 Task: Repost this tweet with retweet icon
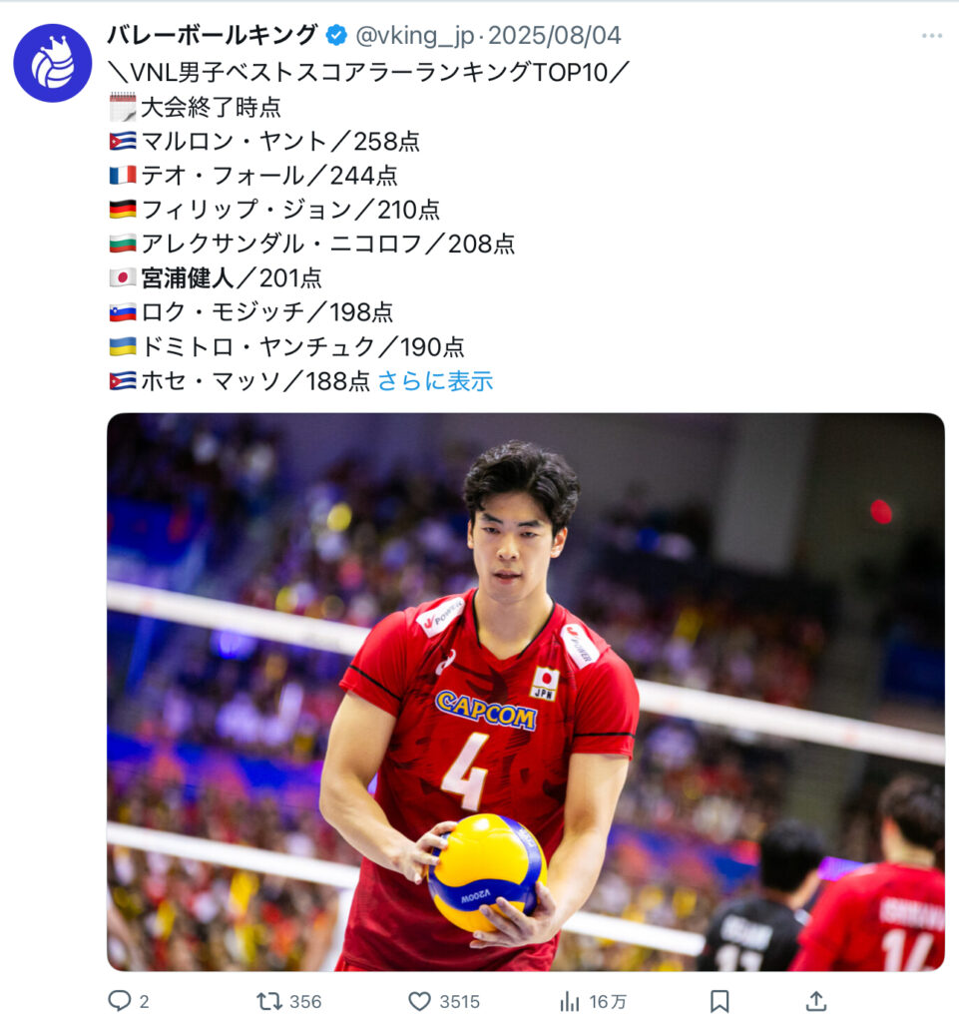pyautogui.click(x=268, y=1000)
